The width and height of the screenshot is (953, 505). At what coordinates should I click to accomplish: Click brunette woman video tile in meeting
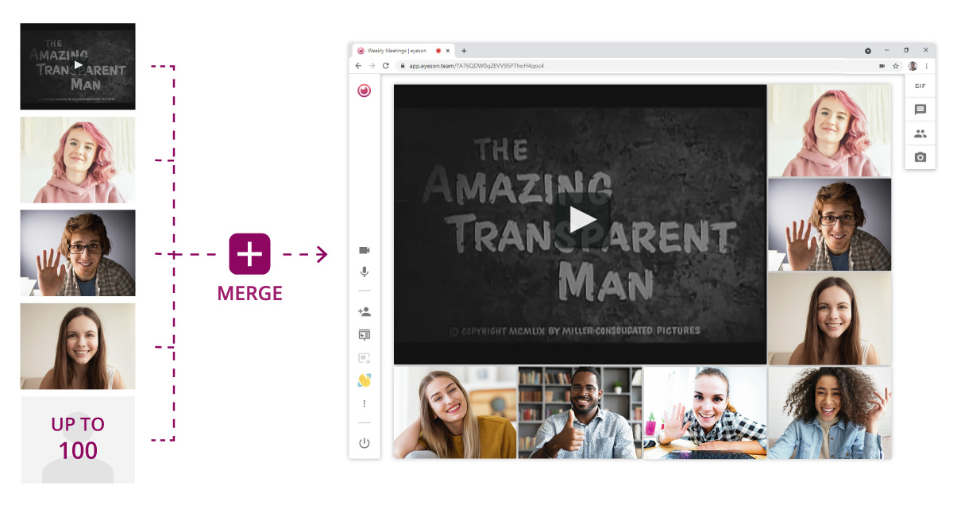pos(829,318)
